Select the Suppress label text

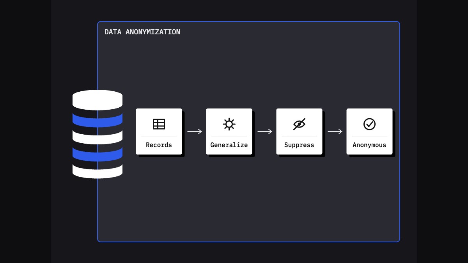pos(299,145)
